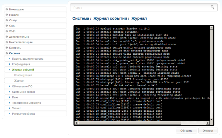The width and height of the screenshot is (222, 138).
Task: Expand the Сеть section arrow icon
Action: tap(7, 26)
